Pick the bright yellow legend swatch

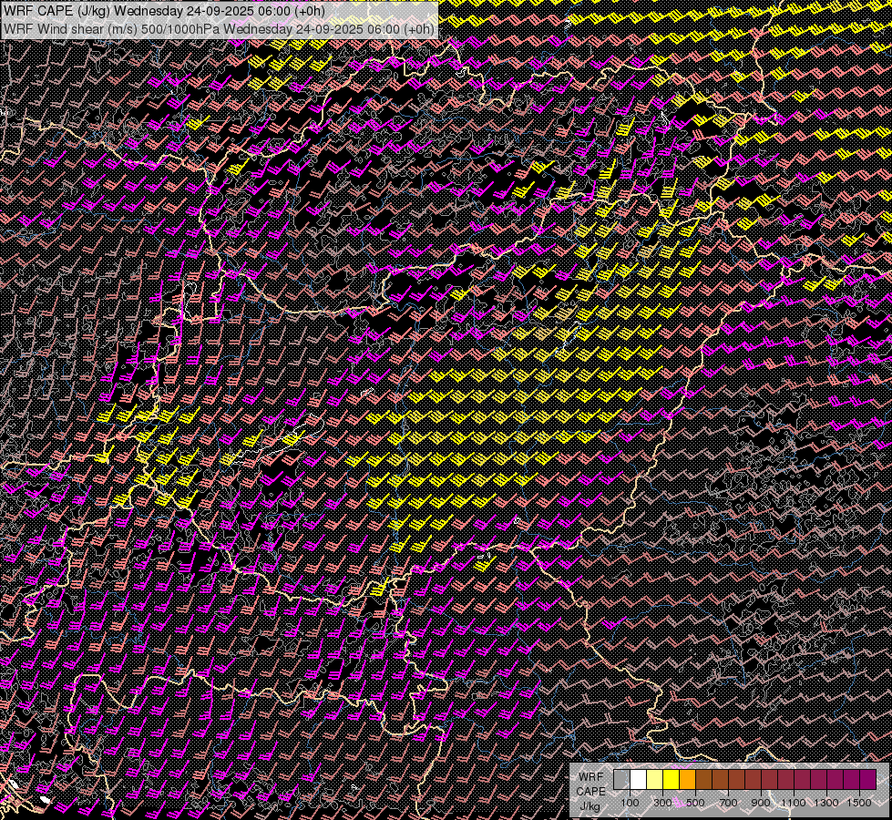pos(671,780)
